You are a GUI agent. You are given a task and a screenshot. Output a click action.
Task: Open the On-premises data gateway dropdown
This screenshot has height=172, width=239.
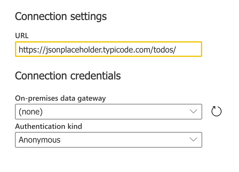coord(108,112)
